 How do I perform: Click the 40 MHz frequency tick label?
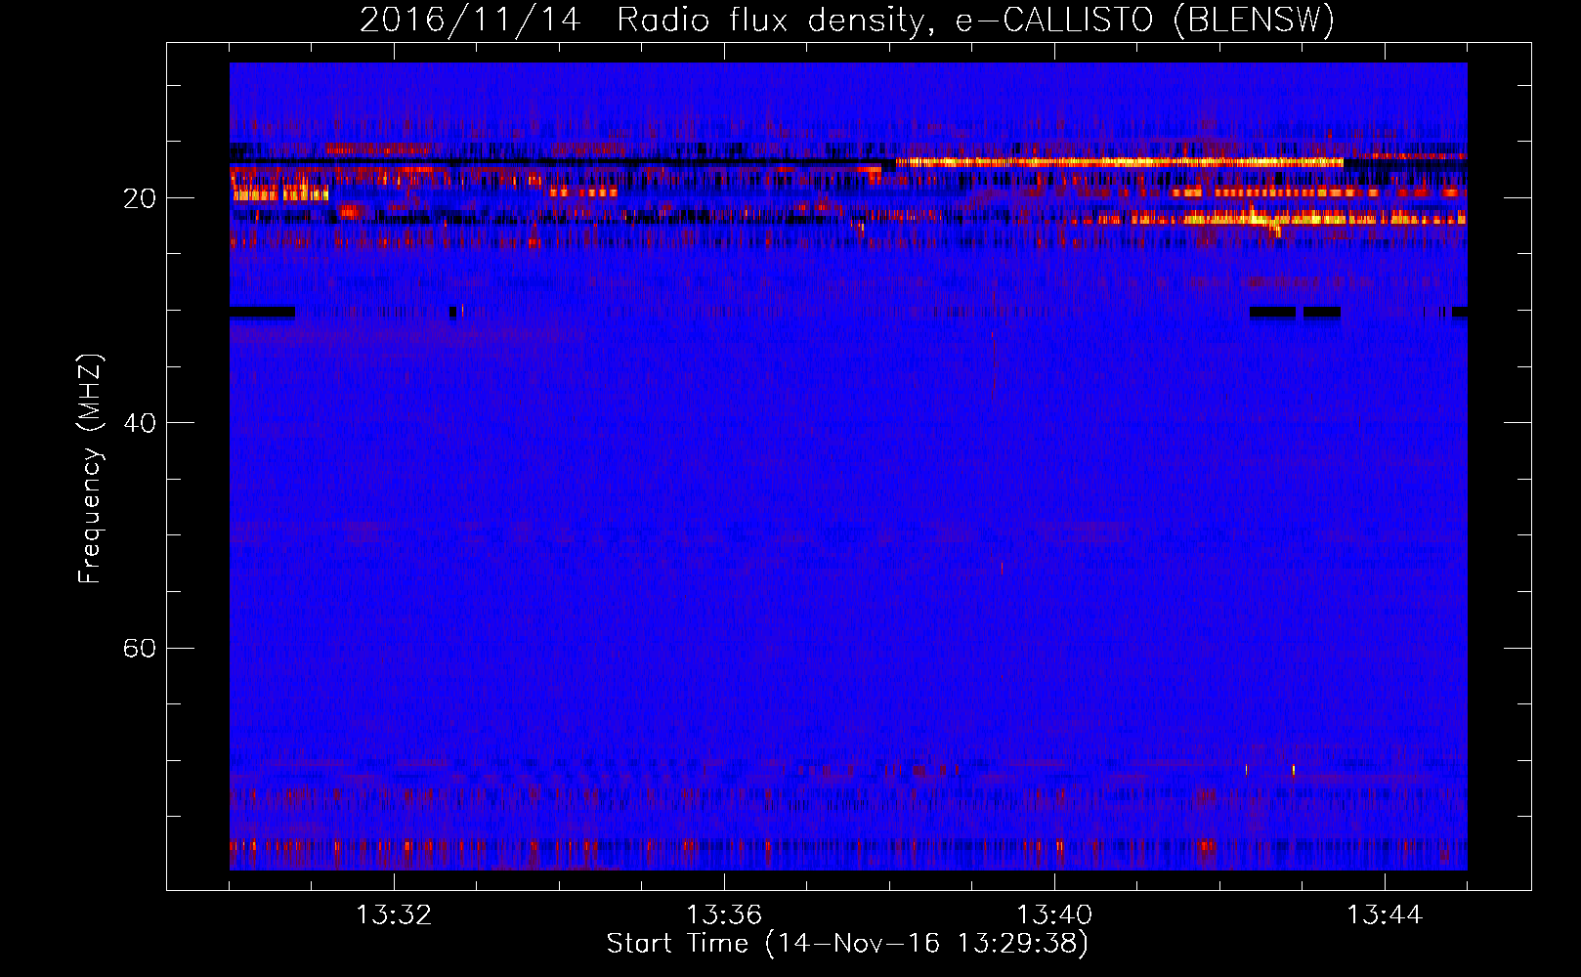point(140,423)
